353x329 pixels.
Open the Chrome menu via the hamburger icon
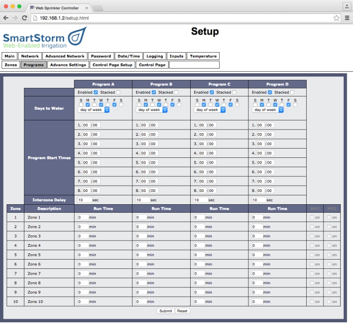pyautogui.click(x=346, y=19)
